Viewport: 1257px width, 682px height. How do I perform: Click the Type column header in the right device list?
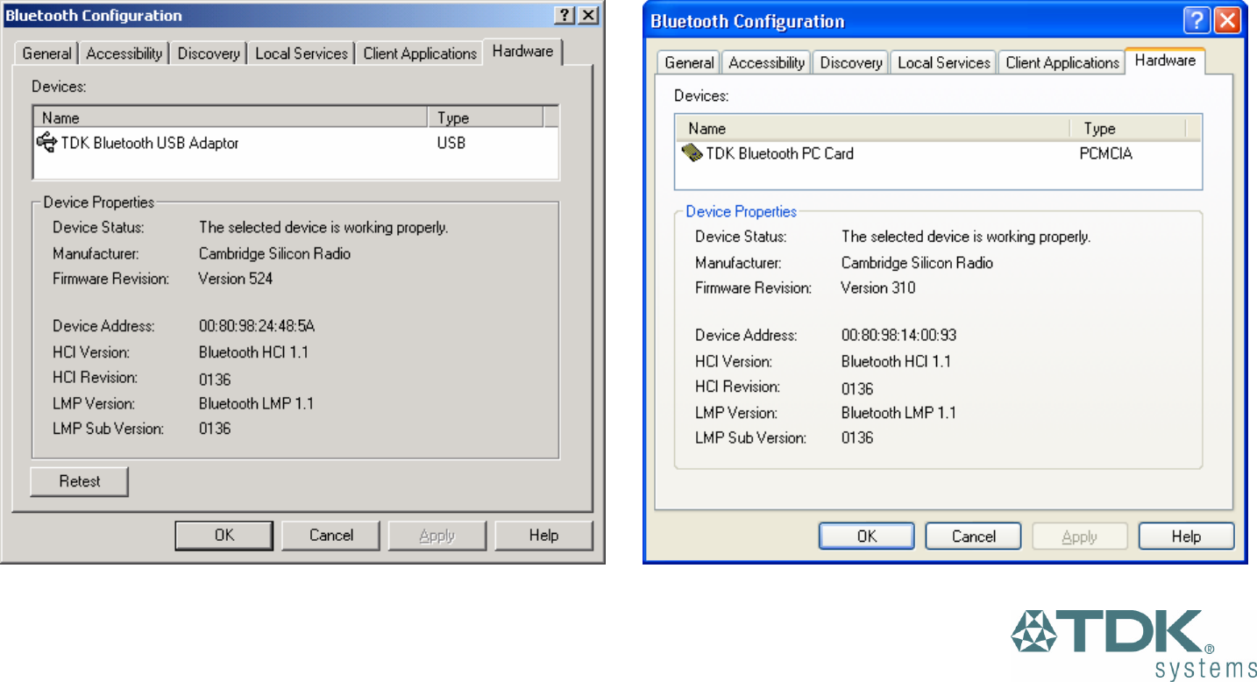pyautogui.click(x=1127, y=129)
